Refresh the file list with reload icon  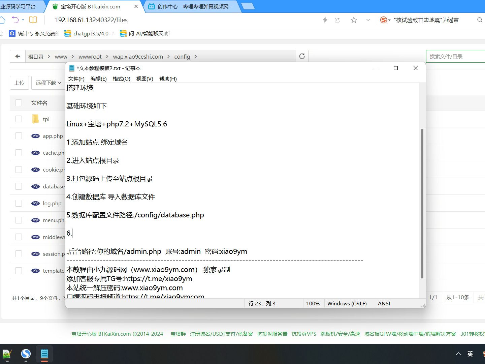tap(302, 56)
